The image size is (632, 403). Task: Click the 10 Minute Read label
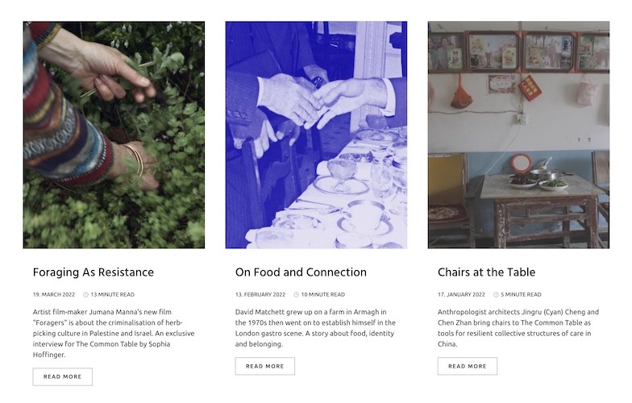pyautogui.click(x=323, y=295)
